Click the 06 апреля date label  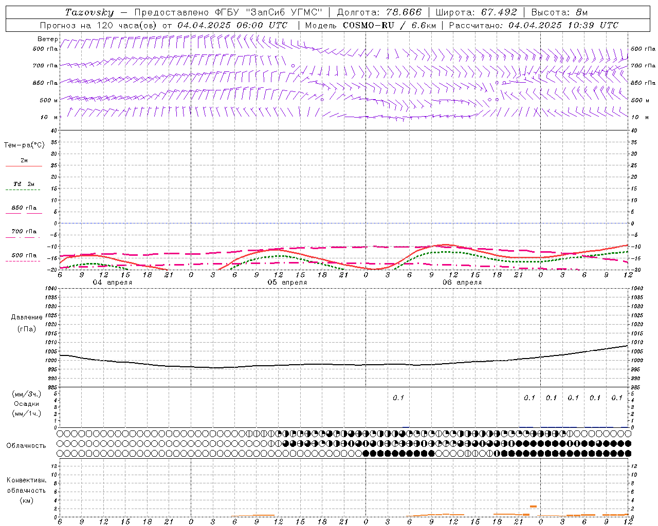(x=462, y=283)
